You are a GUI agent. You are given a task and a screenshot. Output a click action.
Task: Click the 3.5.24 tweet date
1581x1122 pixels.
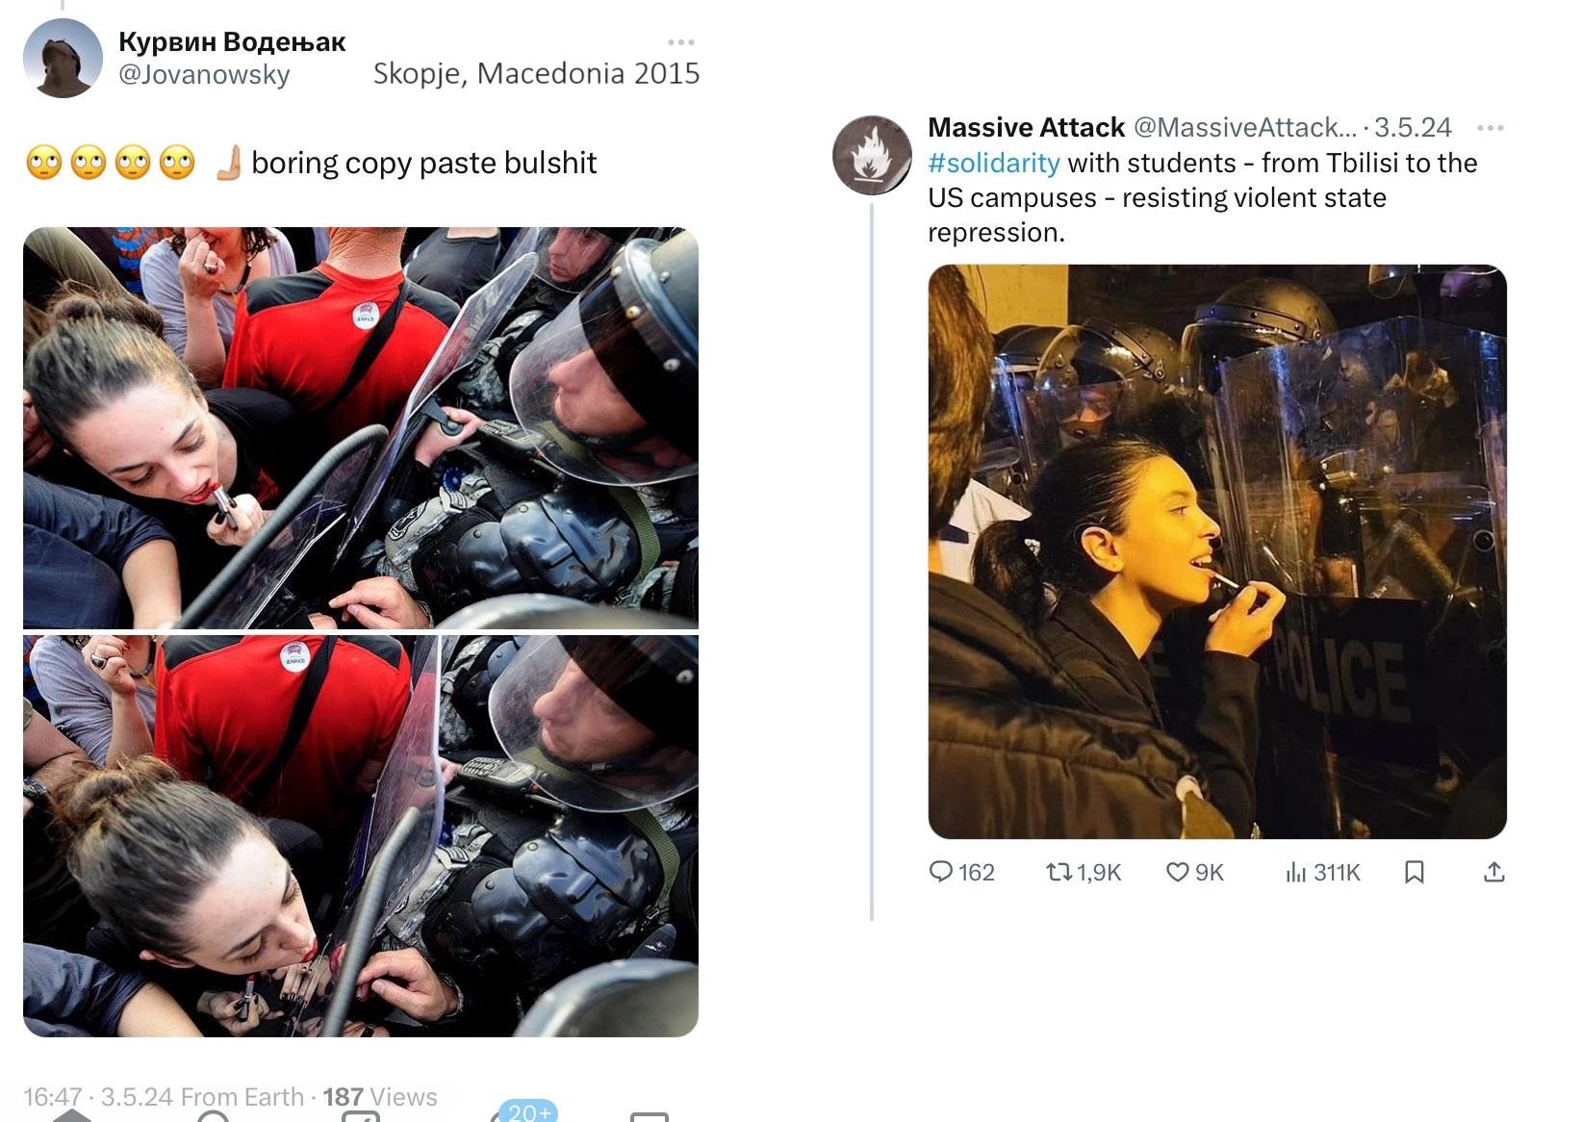click(x=1413, y=127)
